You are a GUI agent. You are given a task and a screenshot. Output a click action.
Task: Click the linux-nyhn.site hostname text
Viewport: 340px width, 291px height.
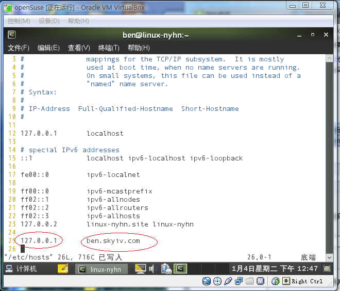click(117, 224)
